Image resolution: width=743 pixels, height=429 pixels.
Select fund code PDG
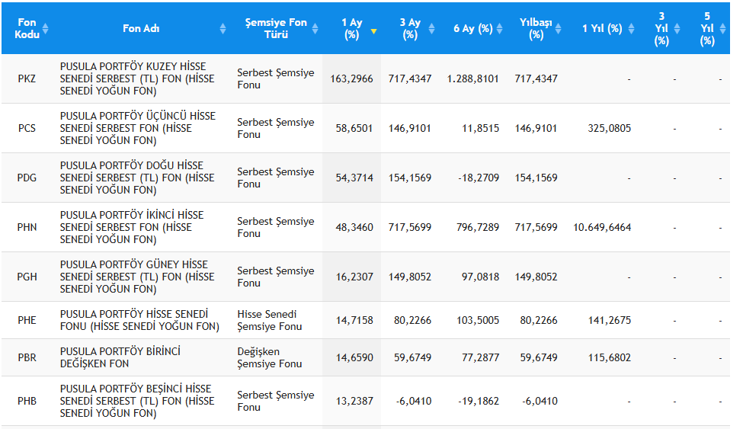pos(27,178)
